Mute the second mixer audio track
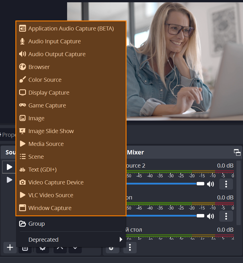 211,216
